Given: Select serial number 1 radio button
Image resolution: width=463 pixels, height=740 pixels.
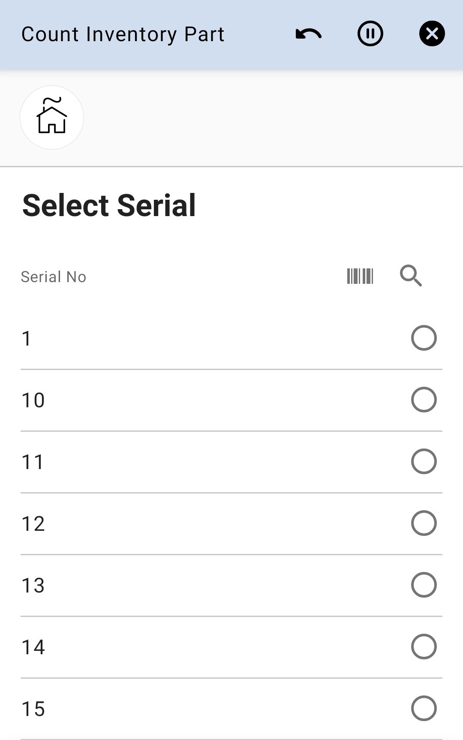Looking at the screenshot, I should (424, 338).
